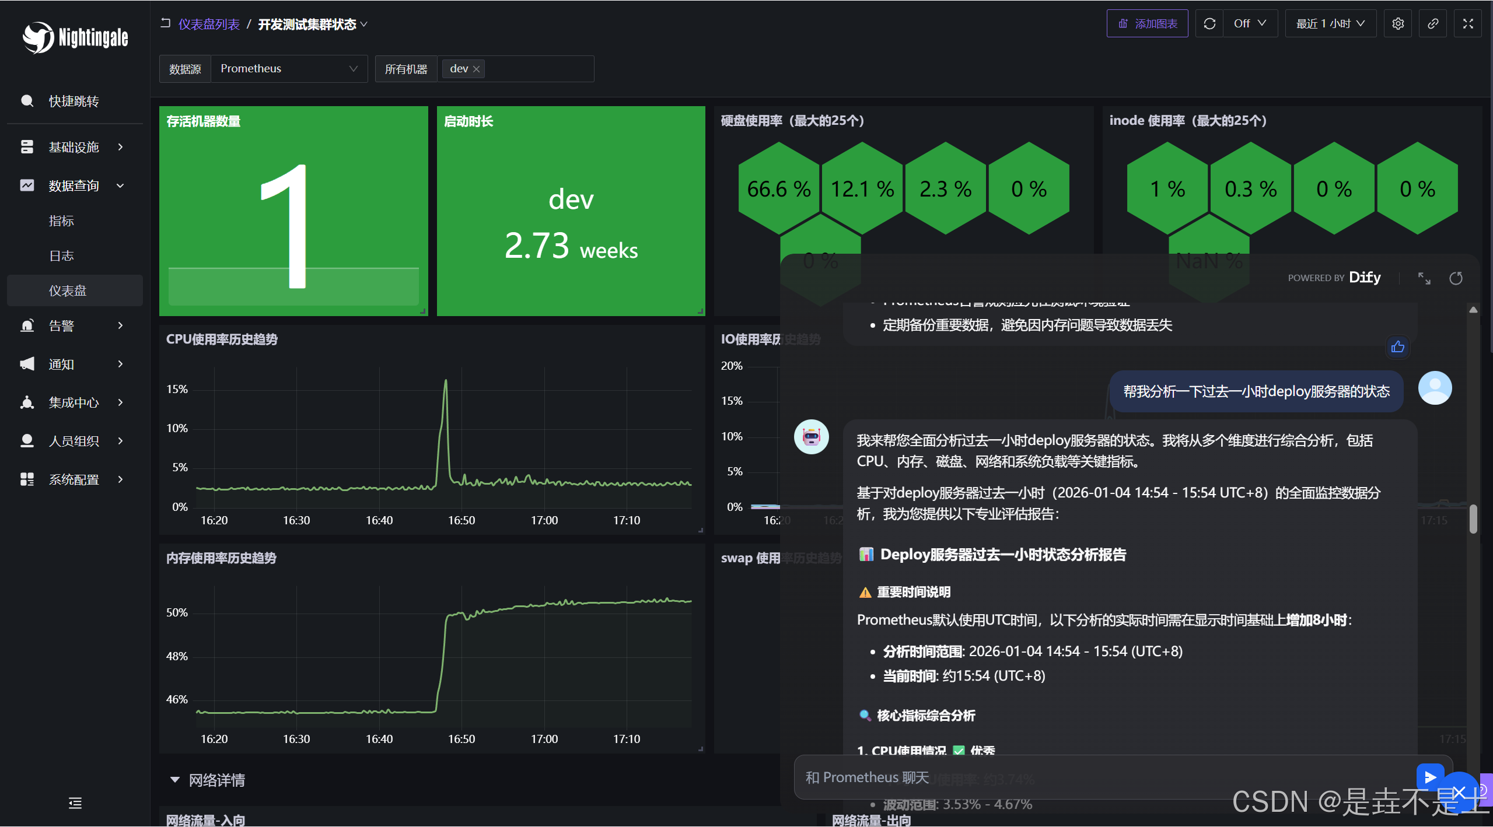Reset the Dify chat conversation

pos(1456,278)
